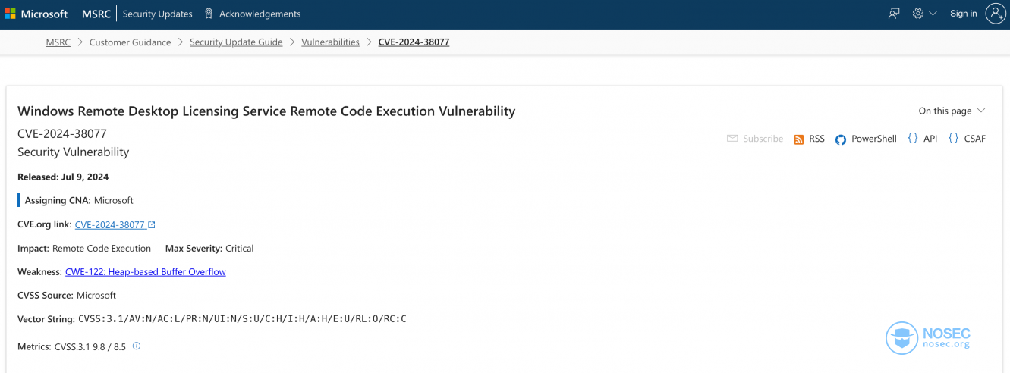
Task: Go to Security Update Guide breadcrumb
Action: coord(236,42)
